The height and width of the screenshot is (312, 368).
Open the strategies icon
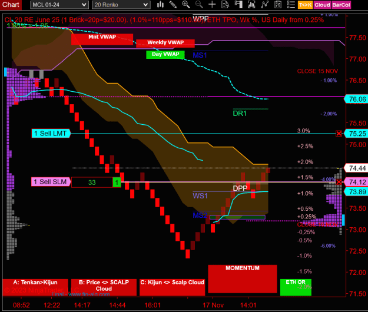pyautogui.click(x=264, y=5)
